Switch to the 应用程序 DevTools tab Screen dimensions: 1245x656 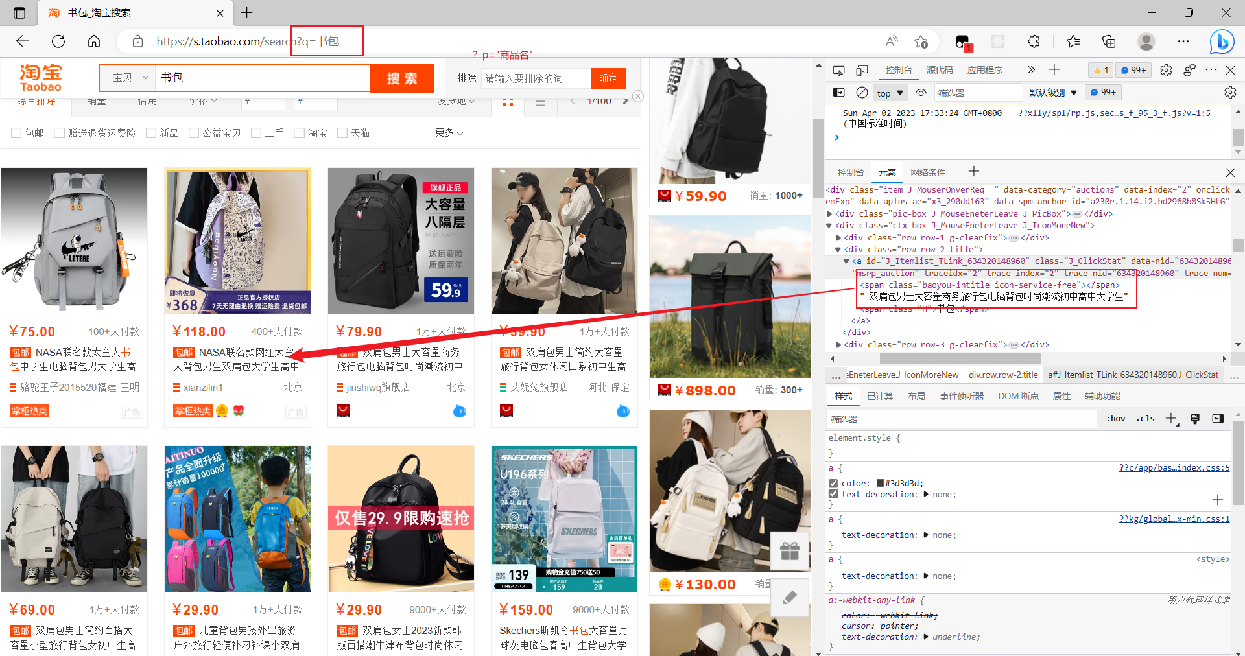984,70
